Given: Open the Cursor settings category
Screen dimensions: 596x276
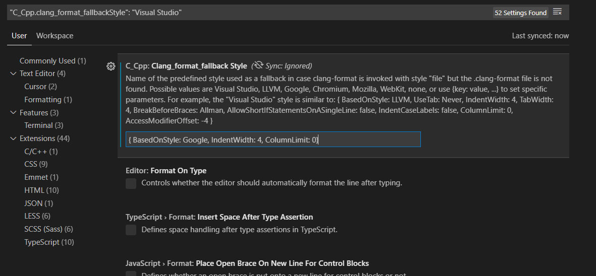Looking at the screenshot, I should coord(40,87).
